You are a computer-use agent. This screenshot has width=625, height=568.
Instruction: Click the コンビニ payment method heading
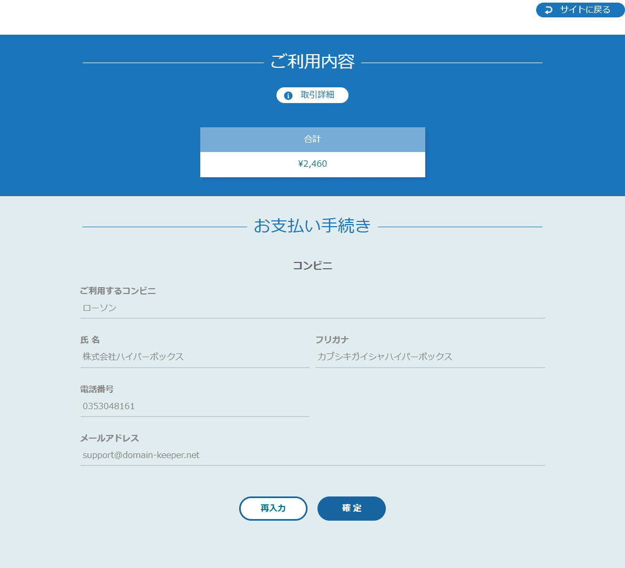tap(312, 266)
